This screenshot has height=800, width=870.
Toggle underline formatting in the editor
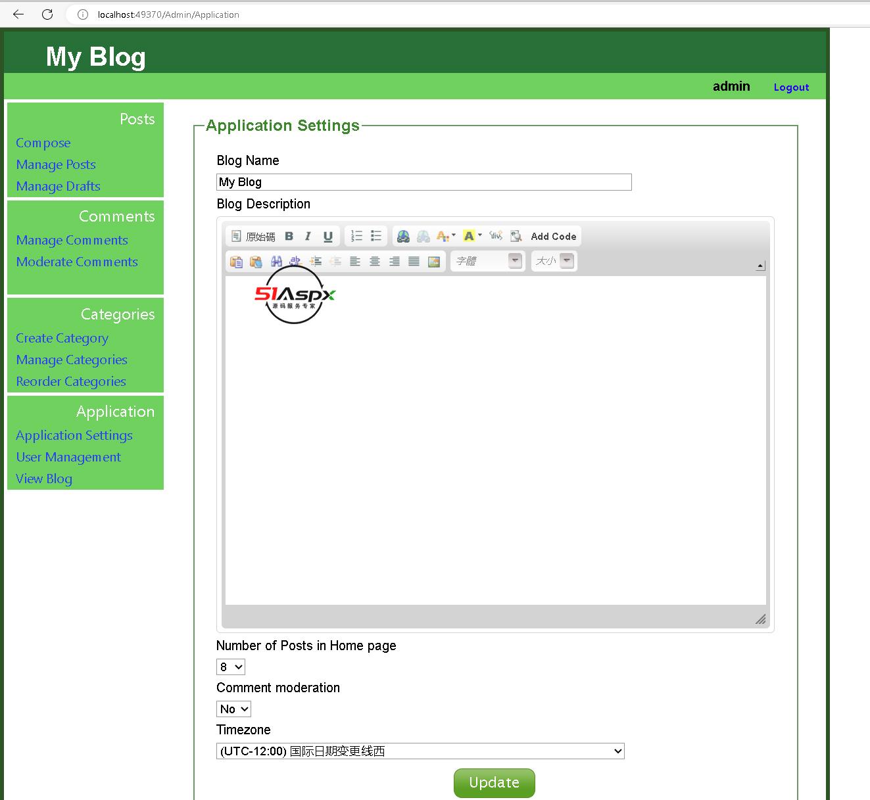[327, 237]
